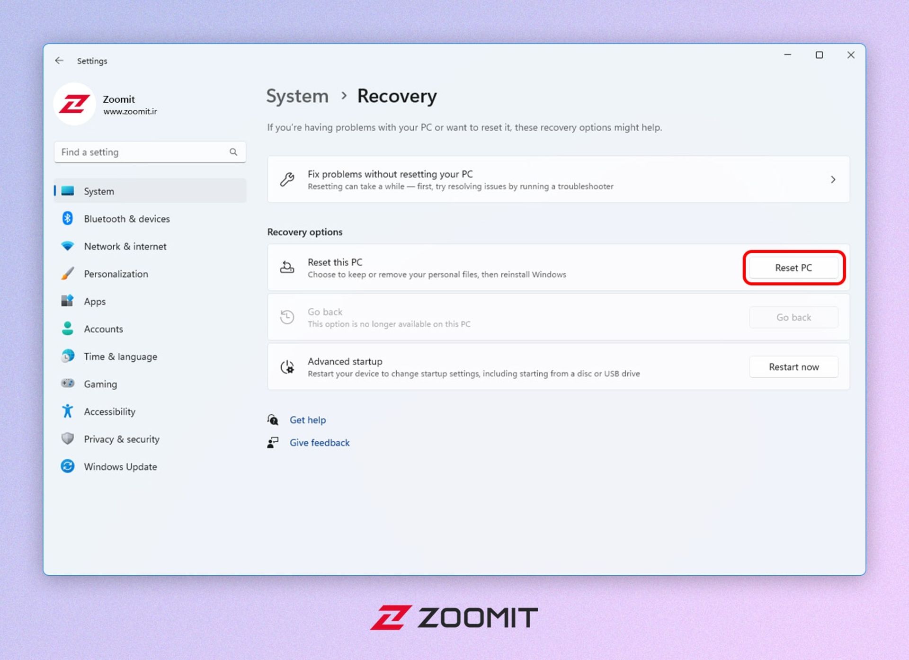Open the Give feedback link
The height and width of the screenshot is (660, 909).
(x=320, y=443)
